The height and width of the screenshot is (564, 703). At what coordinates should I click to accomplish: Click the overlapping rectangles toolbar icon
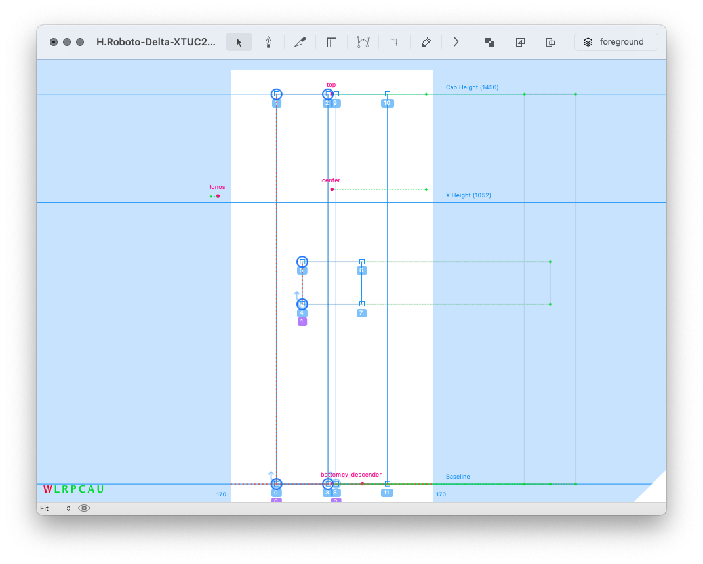pyautogui.click(x=551, y=42)
